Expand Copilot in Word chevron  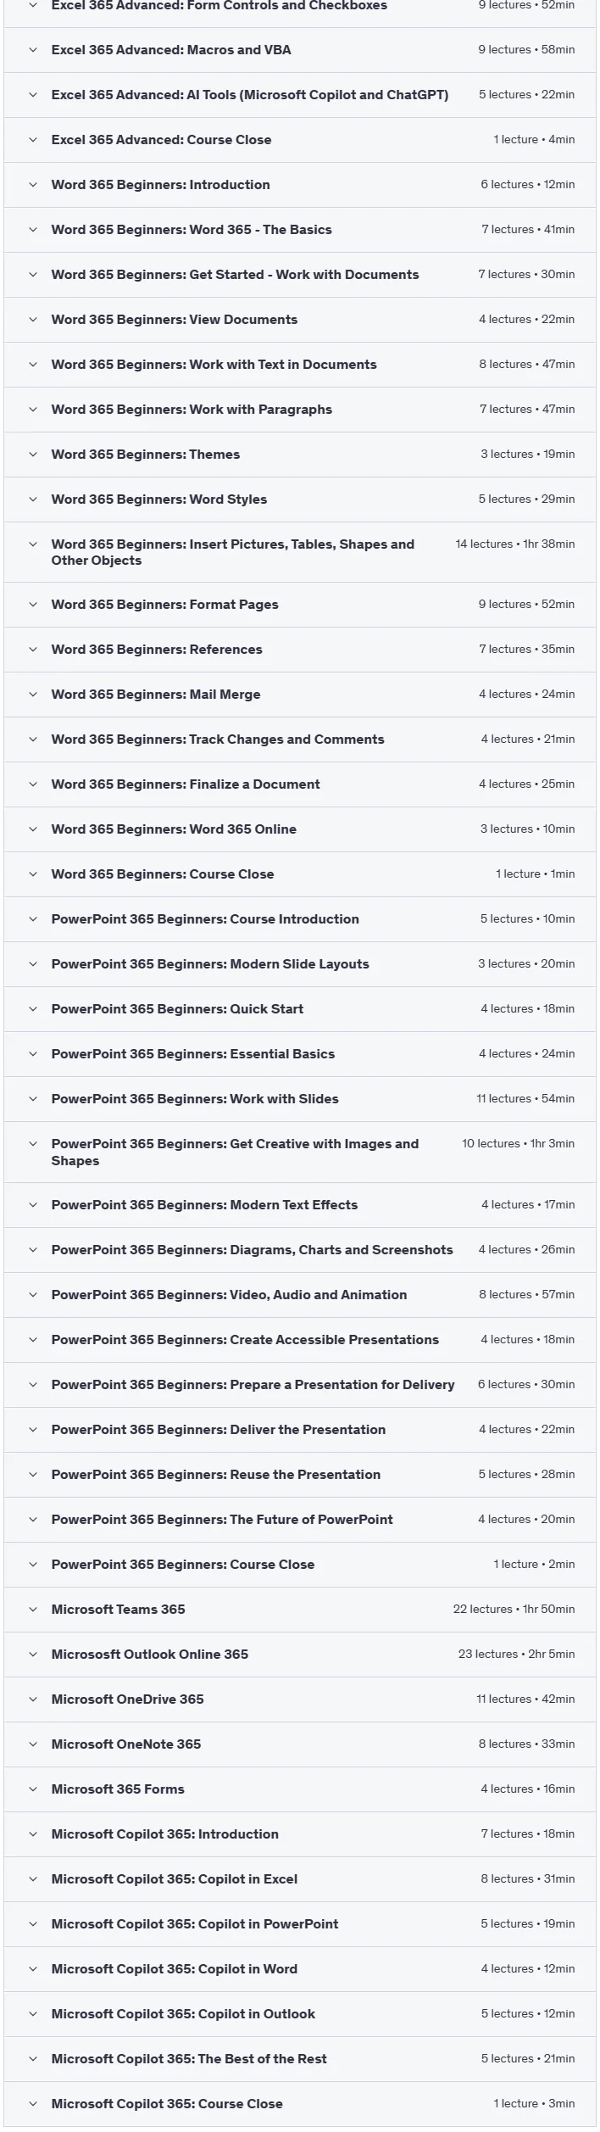pos(33,1969)
